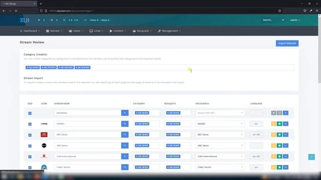
Task: Uncheck the CNBC World stream checkbox
Action: tap(30, 167)
